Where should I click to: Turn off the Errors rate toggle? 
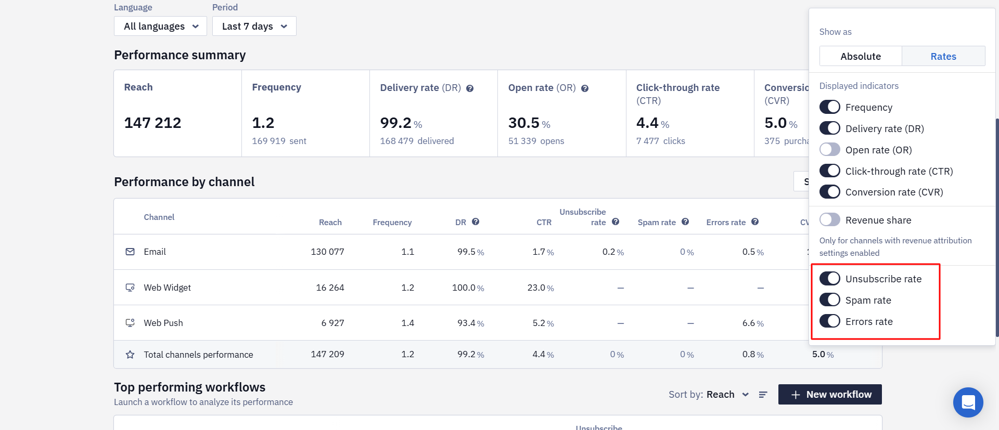coord(830,321)
